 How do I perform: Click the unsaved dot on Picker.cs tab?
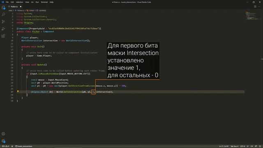[21, 7]
